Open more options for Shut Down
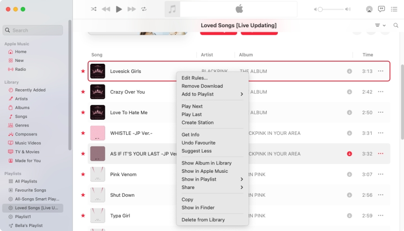Image resolution: width=404 pixels, height=231 pixels. (380, 195)
